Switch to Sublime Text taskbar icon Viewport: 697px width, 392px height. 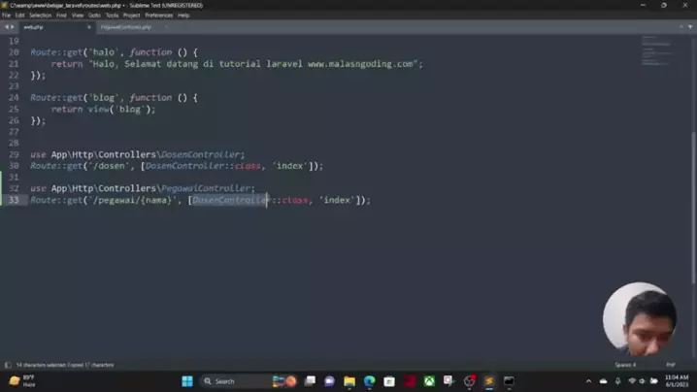tap(488, 381)
